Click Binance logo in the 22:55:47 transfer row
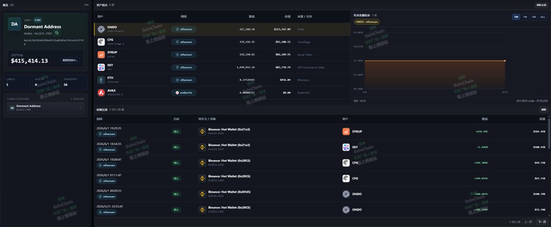The width and height of the screenshot is (551, 227). point(202,210)
